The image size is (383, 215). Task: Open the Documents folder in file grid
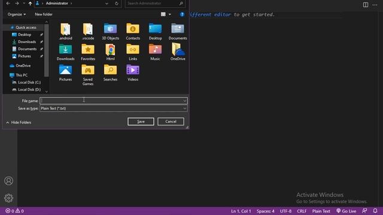click(178, 32)
